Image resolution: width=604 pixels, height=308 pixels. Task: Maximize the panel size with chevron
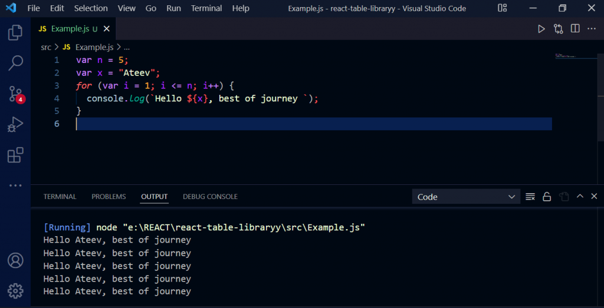[580, 197]
